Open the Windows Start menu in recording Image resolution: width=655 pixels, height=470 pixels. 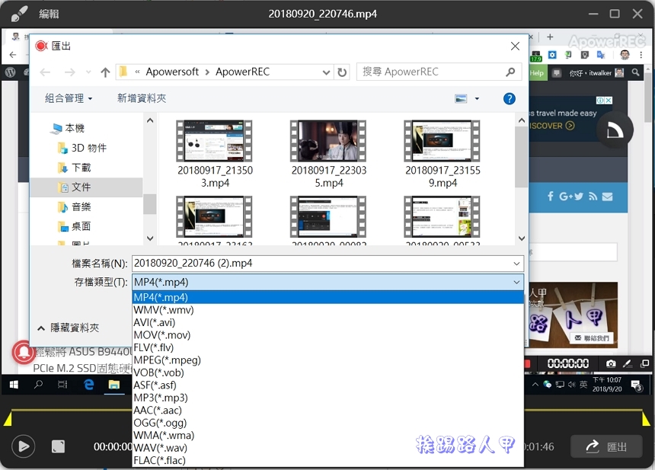click(x=14, y=385)
